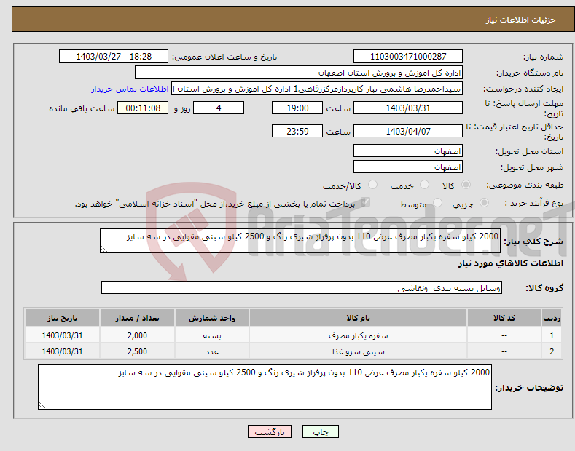575x451 pixels.
Task: Open the buyer contact info link
Action: click(x=130, y=89)
